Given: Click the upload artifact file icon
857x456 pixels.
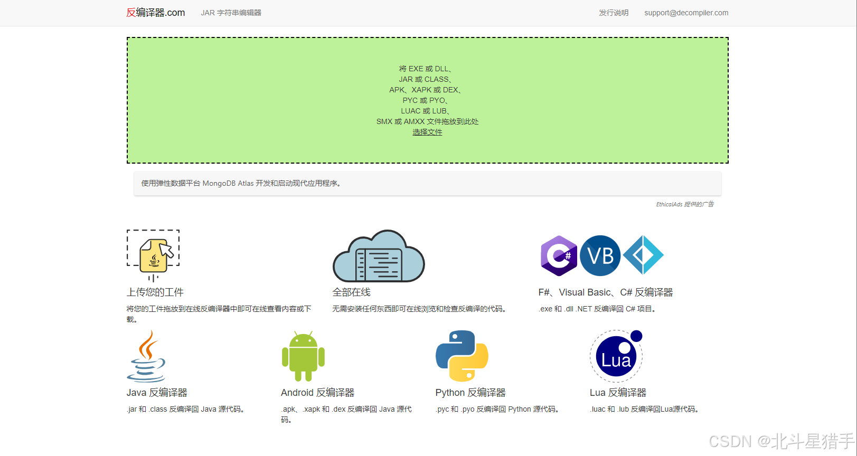Looking at the screenshot, I should 153,256.
